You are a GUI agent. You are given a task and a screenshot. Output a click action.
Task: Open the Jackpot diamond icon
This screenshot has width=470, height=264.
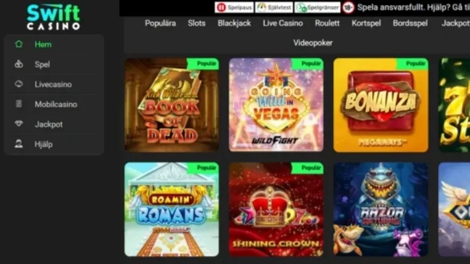[19, 123]
